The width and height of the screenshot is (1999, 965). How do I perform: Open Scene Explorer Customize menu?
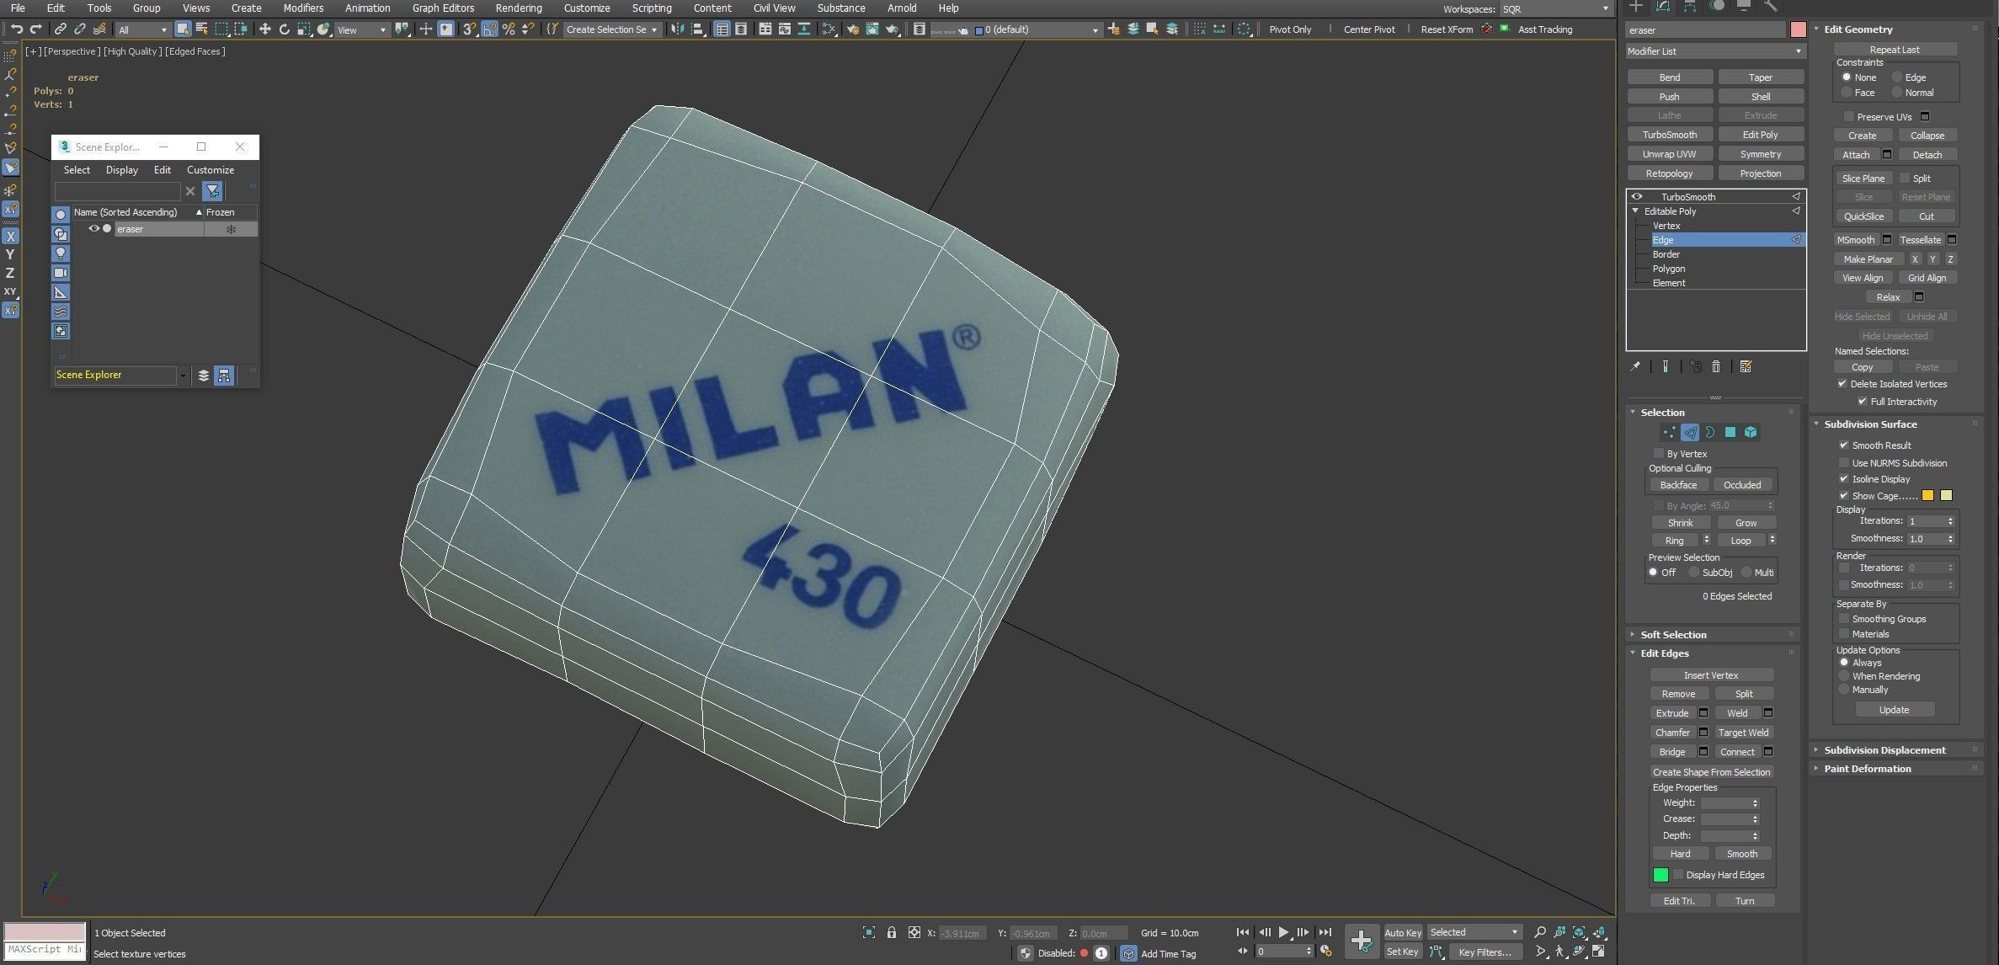[211, 169]
